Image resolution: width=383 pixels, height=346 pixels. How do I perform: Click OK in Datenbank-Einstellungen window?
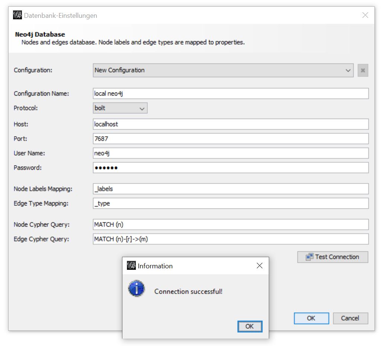pyautogui.click(x=311, y=318)
